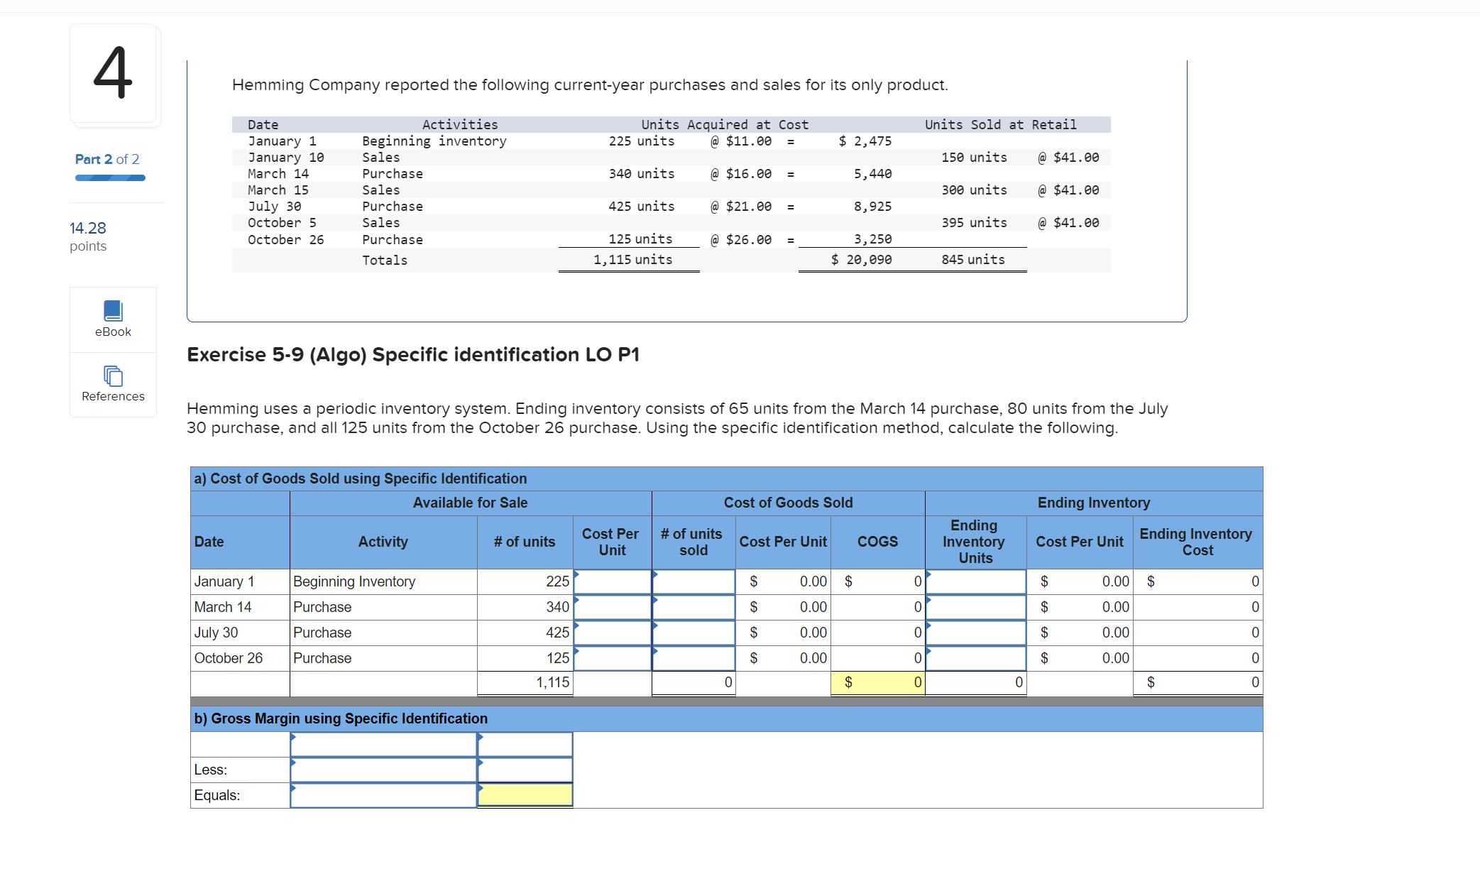Click Ending Inventory Units field for March 14
The width and height of the screenshot is (1480, 891).
tap(976, 607)
